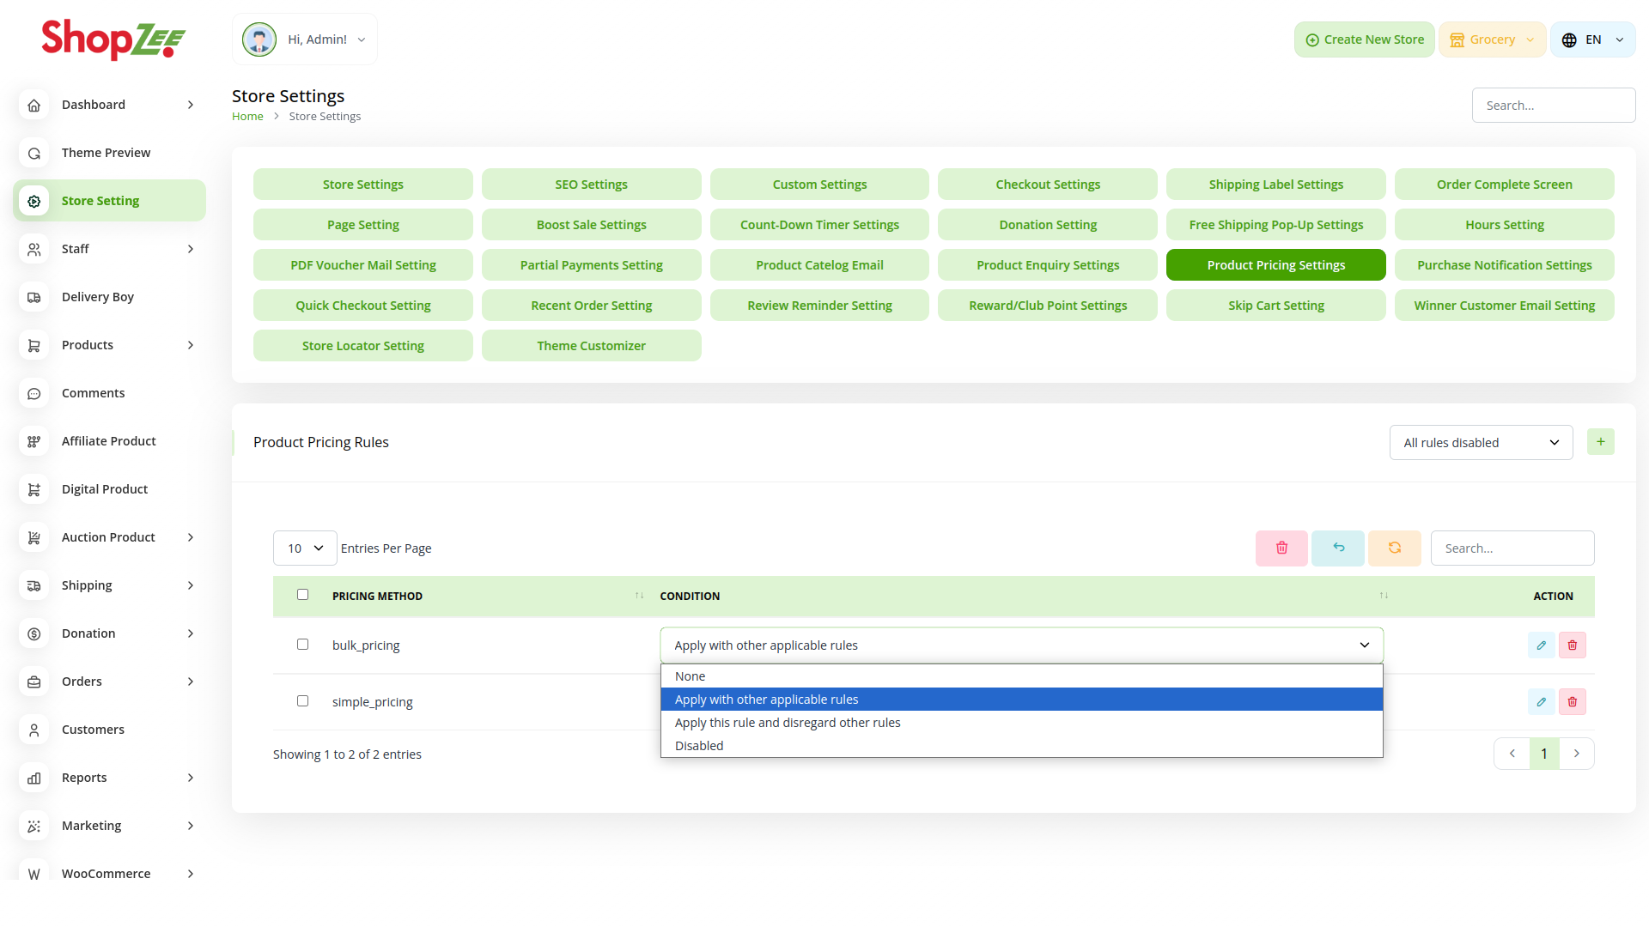Viewport: 1649px width, 927px height.
Task: Click the green plus add rule icon
Action: (1600, 442)
